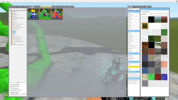Select the Physical Properties tool

[x=134, y=47]
